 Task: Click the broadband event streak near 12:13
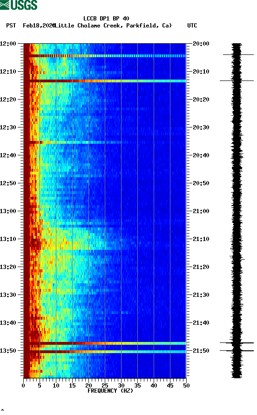pos(105,81)
